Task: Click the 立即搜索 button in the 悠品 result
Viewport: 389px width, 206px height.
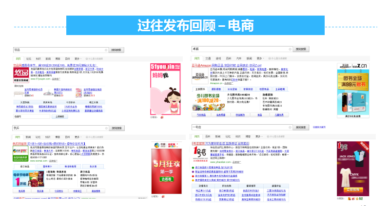Action: click(60, 116)
